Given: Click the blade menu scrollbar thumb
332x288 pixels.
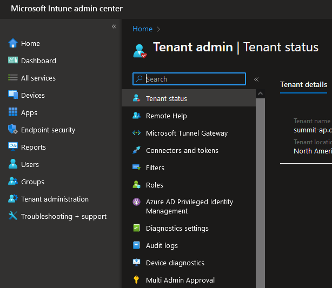Looking at the screenshot, I should pyautogui.click(x=261, y=193).
